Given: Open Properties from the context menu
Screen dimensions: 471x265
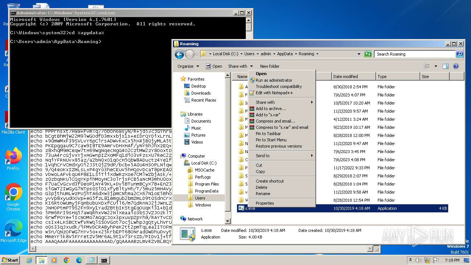Looking at the screenshot, I should (282, 203).
